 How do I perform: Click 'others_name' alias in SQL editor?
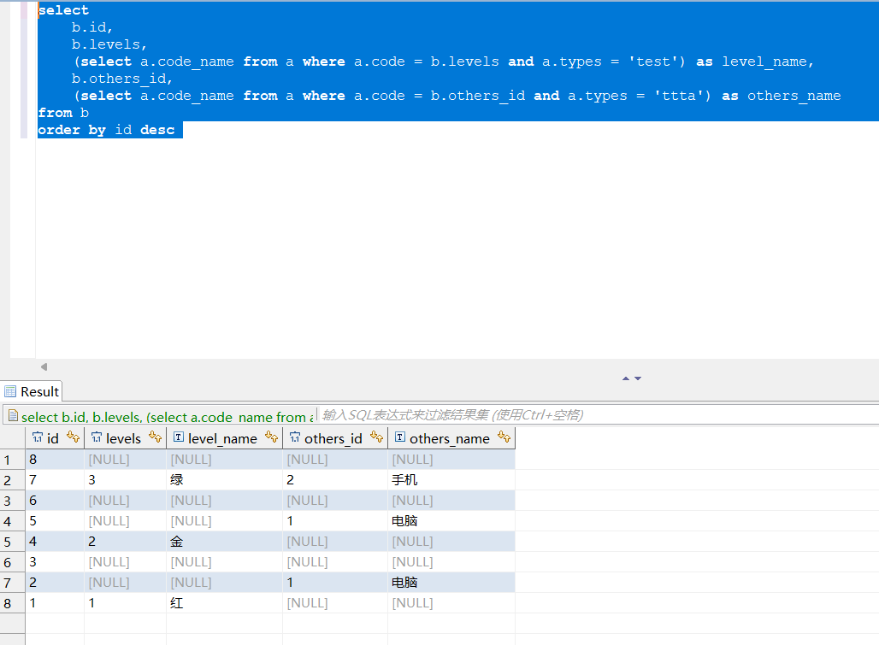tap(793, 96)
